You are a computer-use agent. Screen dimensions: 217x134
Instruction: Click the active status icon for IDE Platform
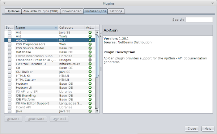tap(90, 99)
